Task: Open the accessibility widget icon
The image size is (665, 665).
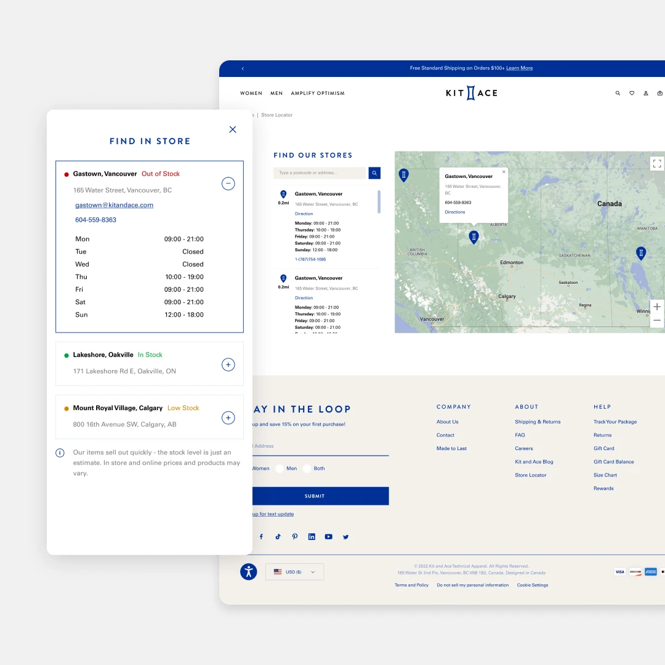Action: pyautogui.click(x=249, y=571)
